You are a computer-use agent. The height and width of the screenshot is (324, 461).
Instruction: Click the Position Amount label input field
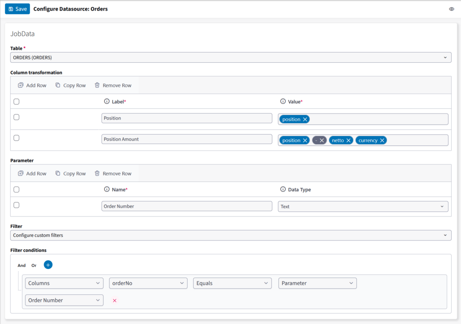coord(187,139)
